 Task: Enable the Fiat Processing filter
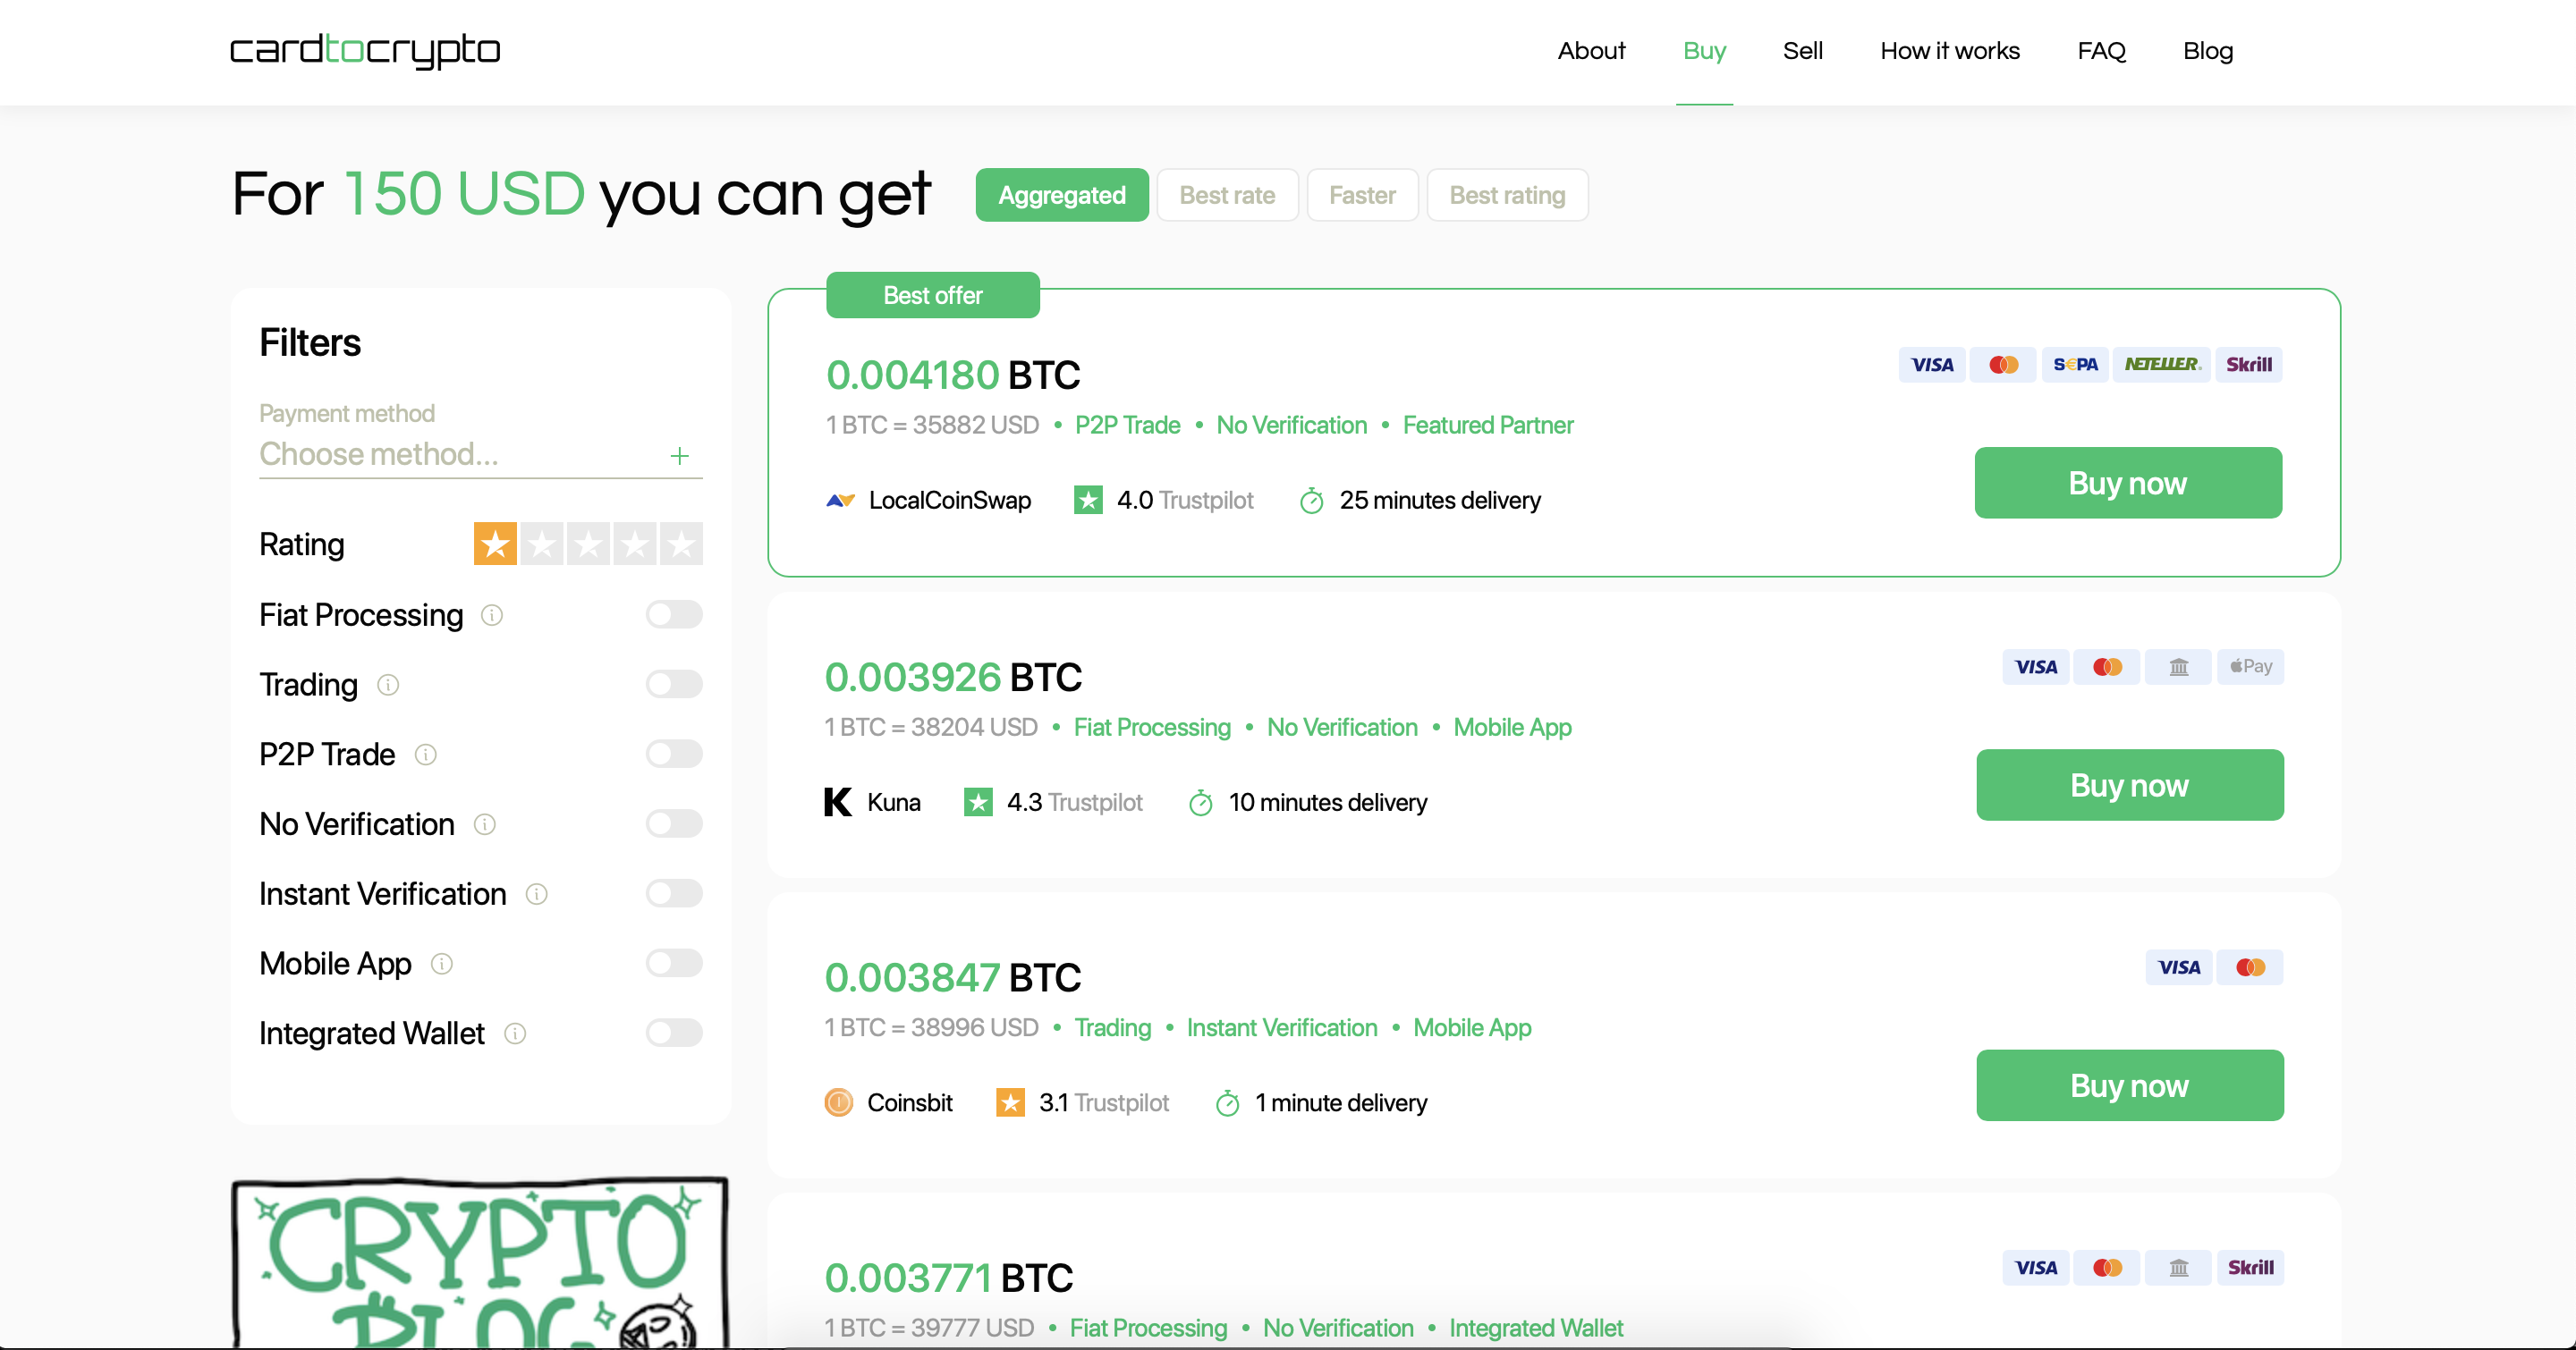[x=673, y=614]
